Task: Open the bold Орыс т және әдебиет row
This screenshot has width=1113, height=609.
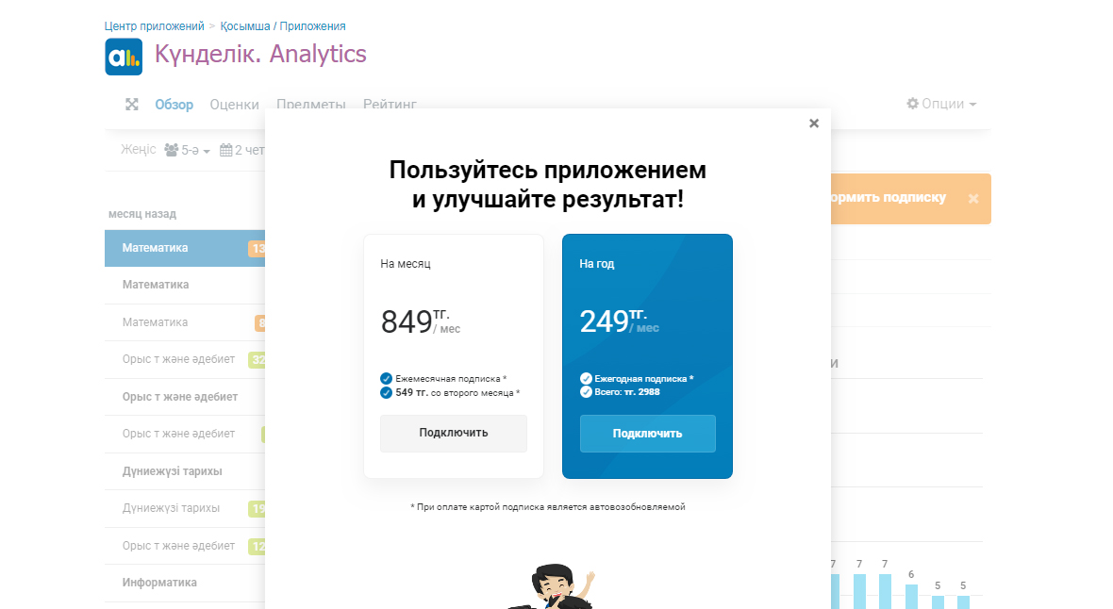Action: point(185,397)
